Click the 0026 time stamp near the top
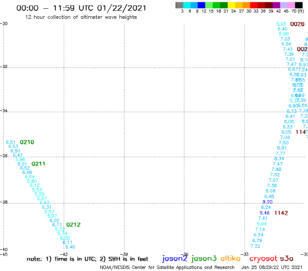This screenshot has width=308, height=271. [x=298, y=24]
